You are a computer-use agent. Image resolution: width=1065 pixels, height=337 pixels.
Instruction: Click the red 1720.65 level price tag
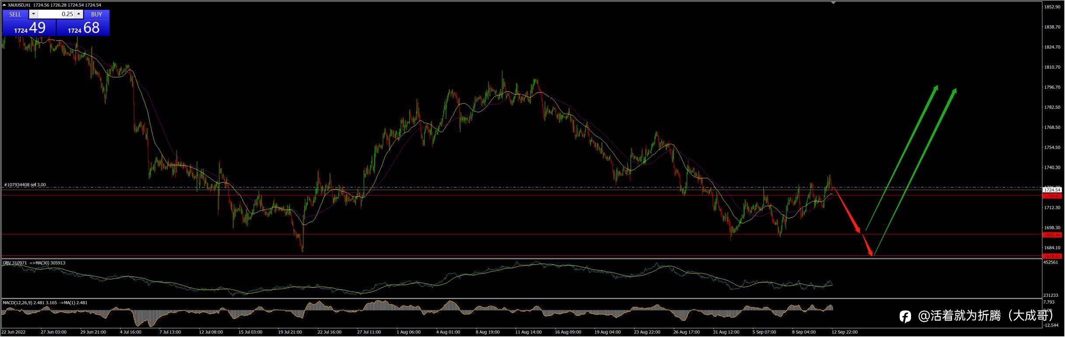click(x=1052, y=196)
